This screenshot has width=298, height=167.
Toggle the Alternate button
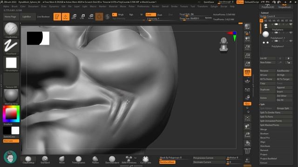(11, 141)
